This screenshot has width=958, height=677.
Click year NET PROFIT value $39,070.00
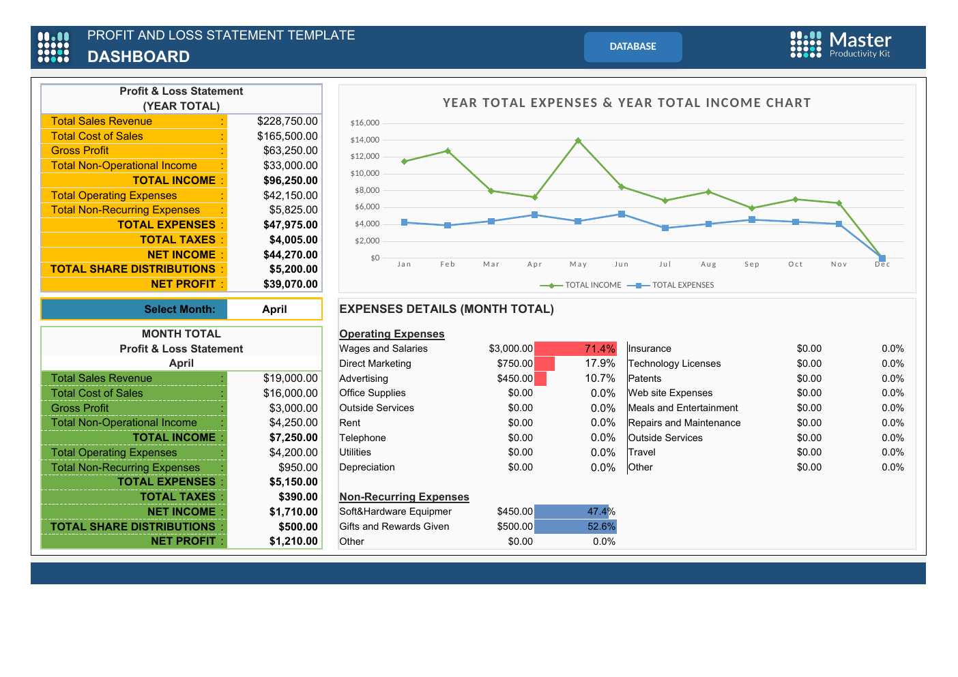coord(291,284)
